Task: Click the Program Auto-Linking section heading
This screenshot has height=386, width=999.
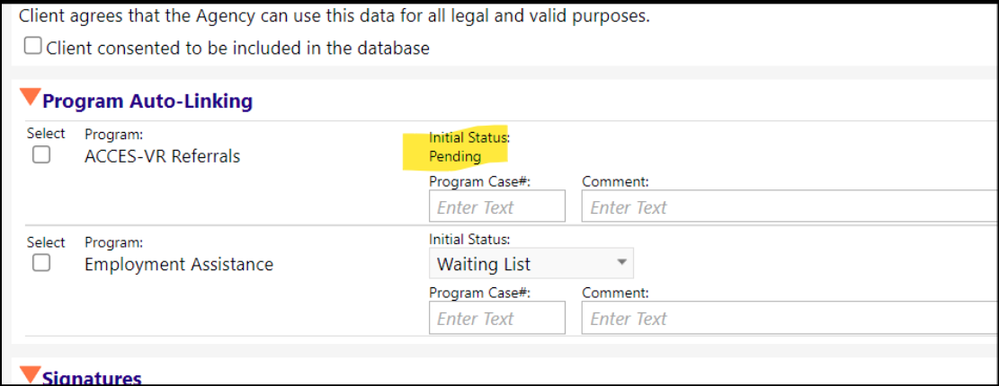Action: pos(147,101)
